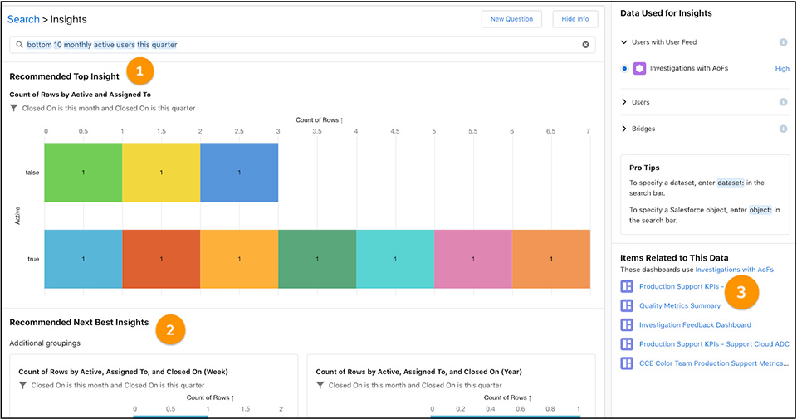The width and height of the screenshot is (797, 419).
Task: Click the info icon on the Bridges row
Action: pos(783,129)
